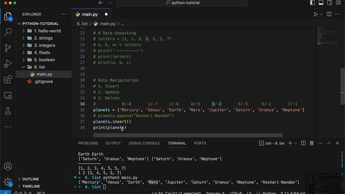Toggle the secondary side bar
Viewport: 345px width, 194px height.
329,3
